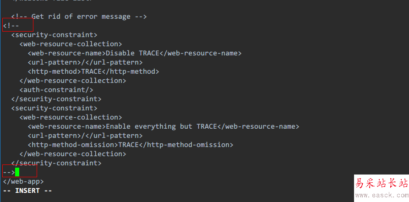Viewport: 409px width, 202px height.
Task: Click the <http-method-omission>TRACE line
Action: (131, 145)
